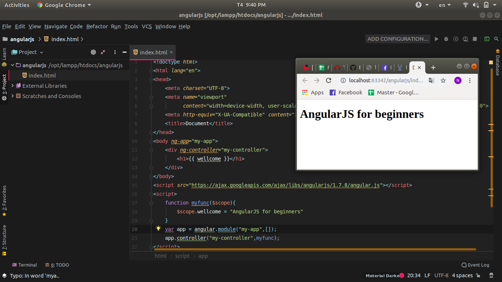502x282 pixels.
Task: Click the intention lightbulb on line 20
Action: point(158,228)
